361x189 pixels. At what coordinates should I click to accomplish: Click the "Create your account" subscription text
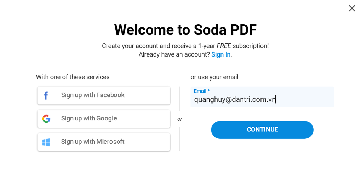185,46
